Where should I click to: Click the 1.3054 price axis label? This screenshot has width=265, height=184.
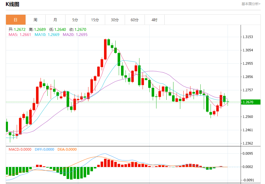(x=248, y=50)
